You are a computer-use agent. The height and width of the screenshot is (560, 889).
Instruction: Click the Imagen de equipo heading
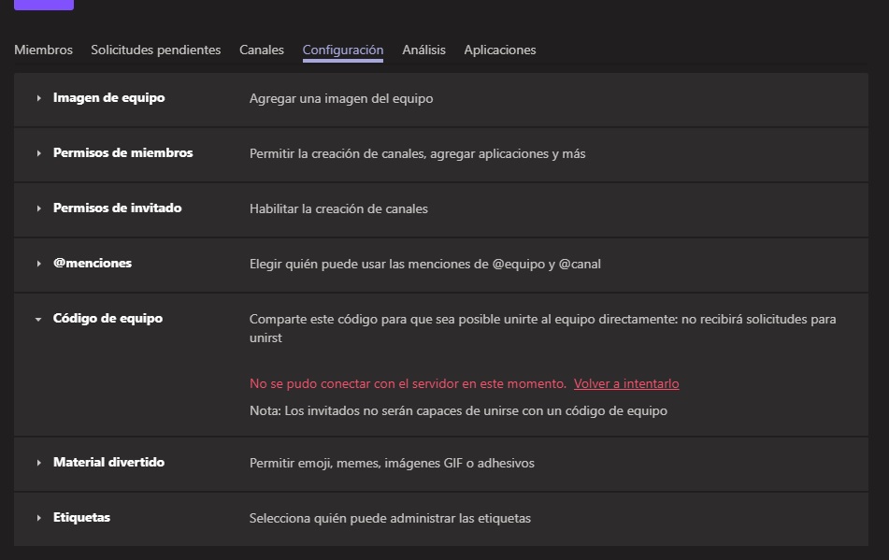click(x=108, y=97)
